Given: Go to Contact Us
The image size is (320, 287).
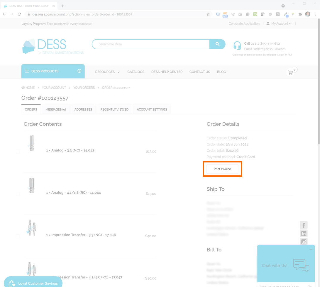Looking at the screenshot, I should click(x=199, y=72).
